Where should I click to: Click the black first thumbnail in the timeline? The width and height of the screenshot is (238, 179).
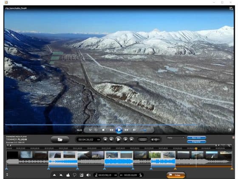pyautogui.click(x=12, y=155)
